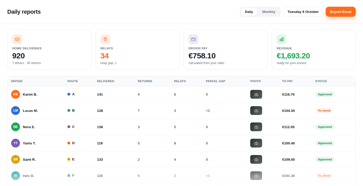
Task: Click the Daily reports page title
Action: [x=24, y=12]
